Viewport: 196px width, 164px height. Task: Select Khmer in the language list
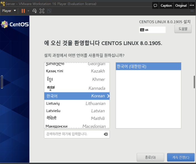77,79
